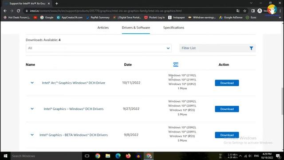Viewport: 284px width, 160px height.
Task: Open the Digital Seva Portal bookmark
Action: 127,17
